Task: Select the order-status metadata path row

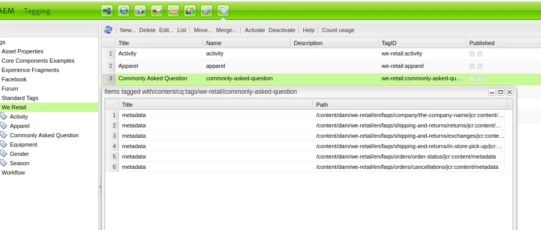Action: pyautogui.click(x=305, y=156)
